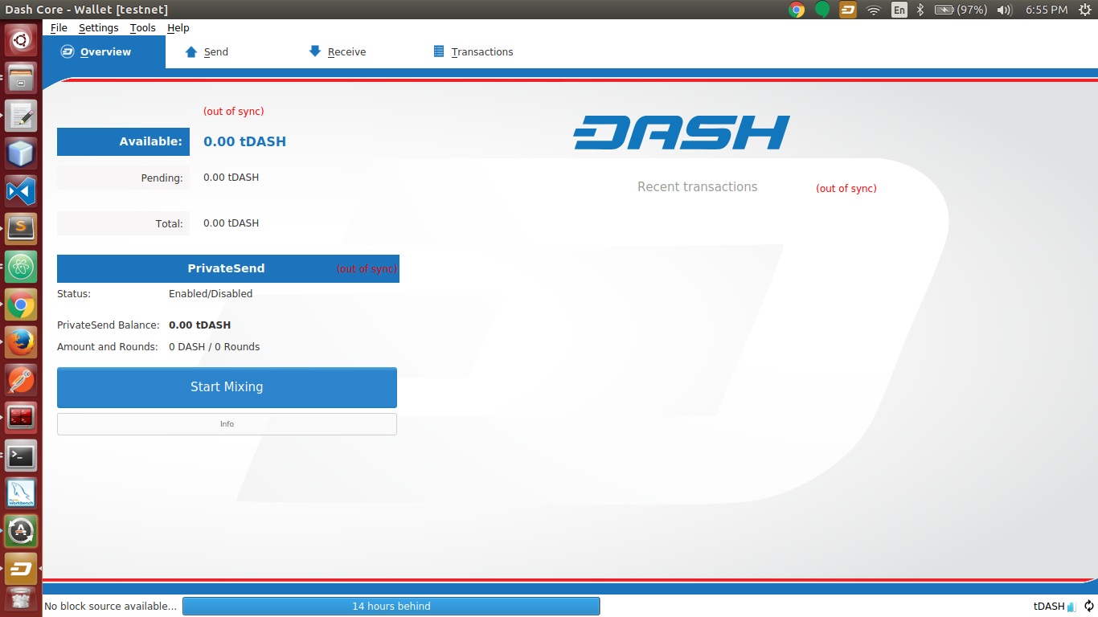Click the Pending 0.00 tDASH value
The height and width of the screenshot is (617, 1098).
(x=231, y=178)
